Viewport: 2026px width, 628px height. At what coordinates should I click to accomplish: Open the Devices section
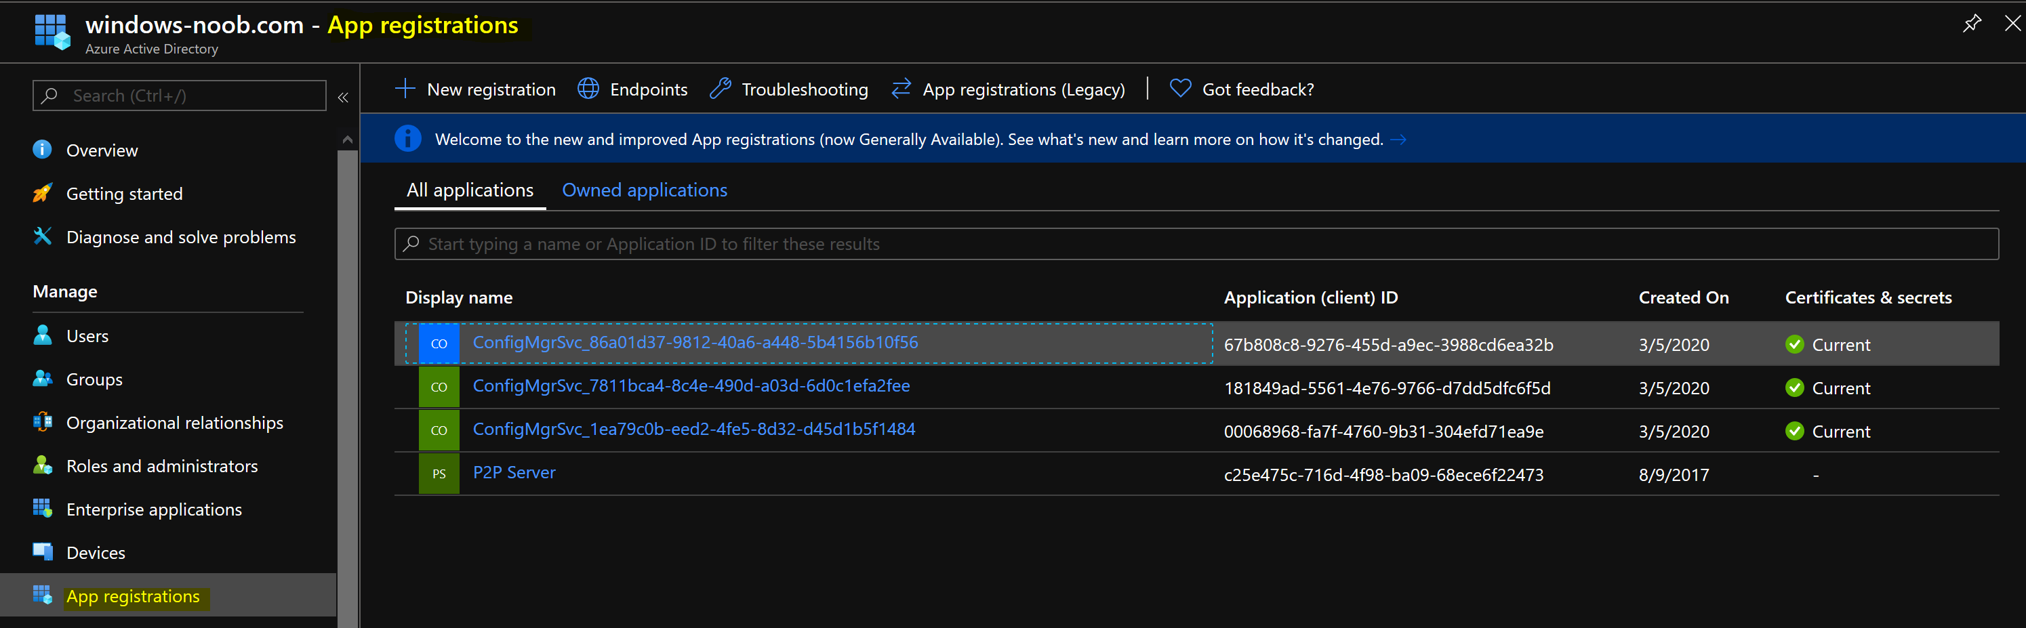96,553
